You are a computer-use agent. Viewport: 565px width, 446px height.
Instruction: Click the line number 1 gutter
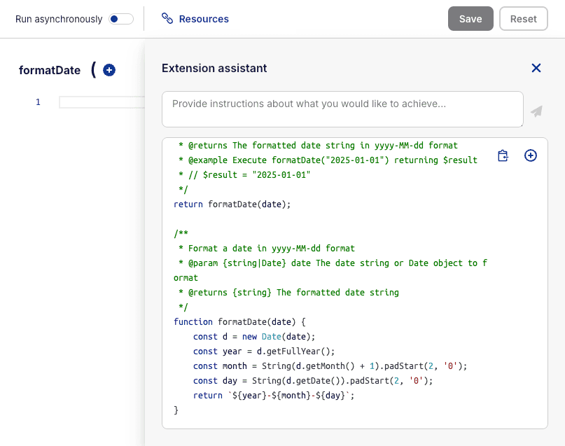[38, 102]
